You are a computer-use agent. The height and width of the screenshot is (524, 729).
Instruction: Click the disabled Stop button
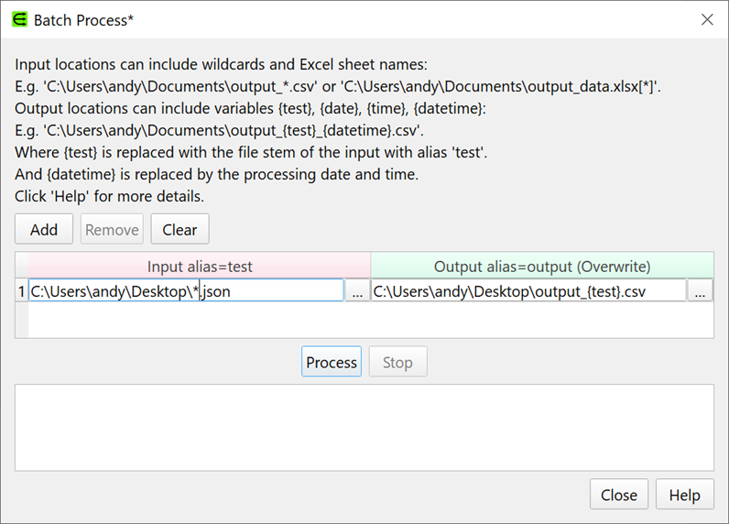397,363
